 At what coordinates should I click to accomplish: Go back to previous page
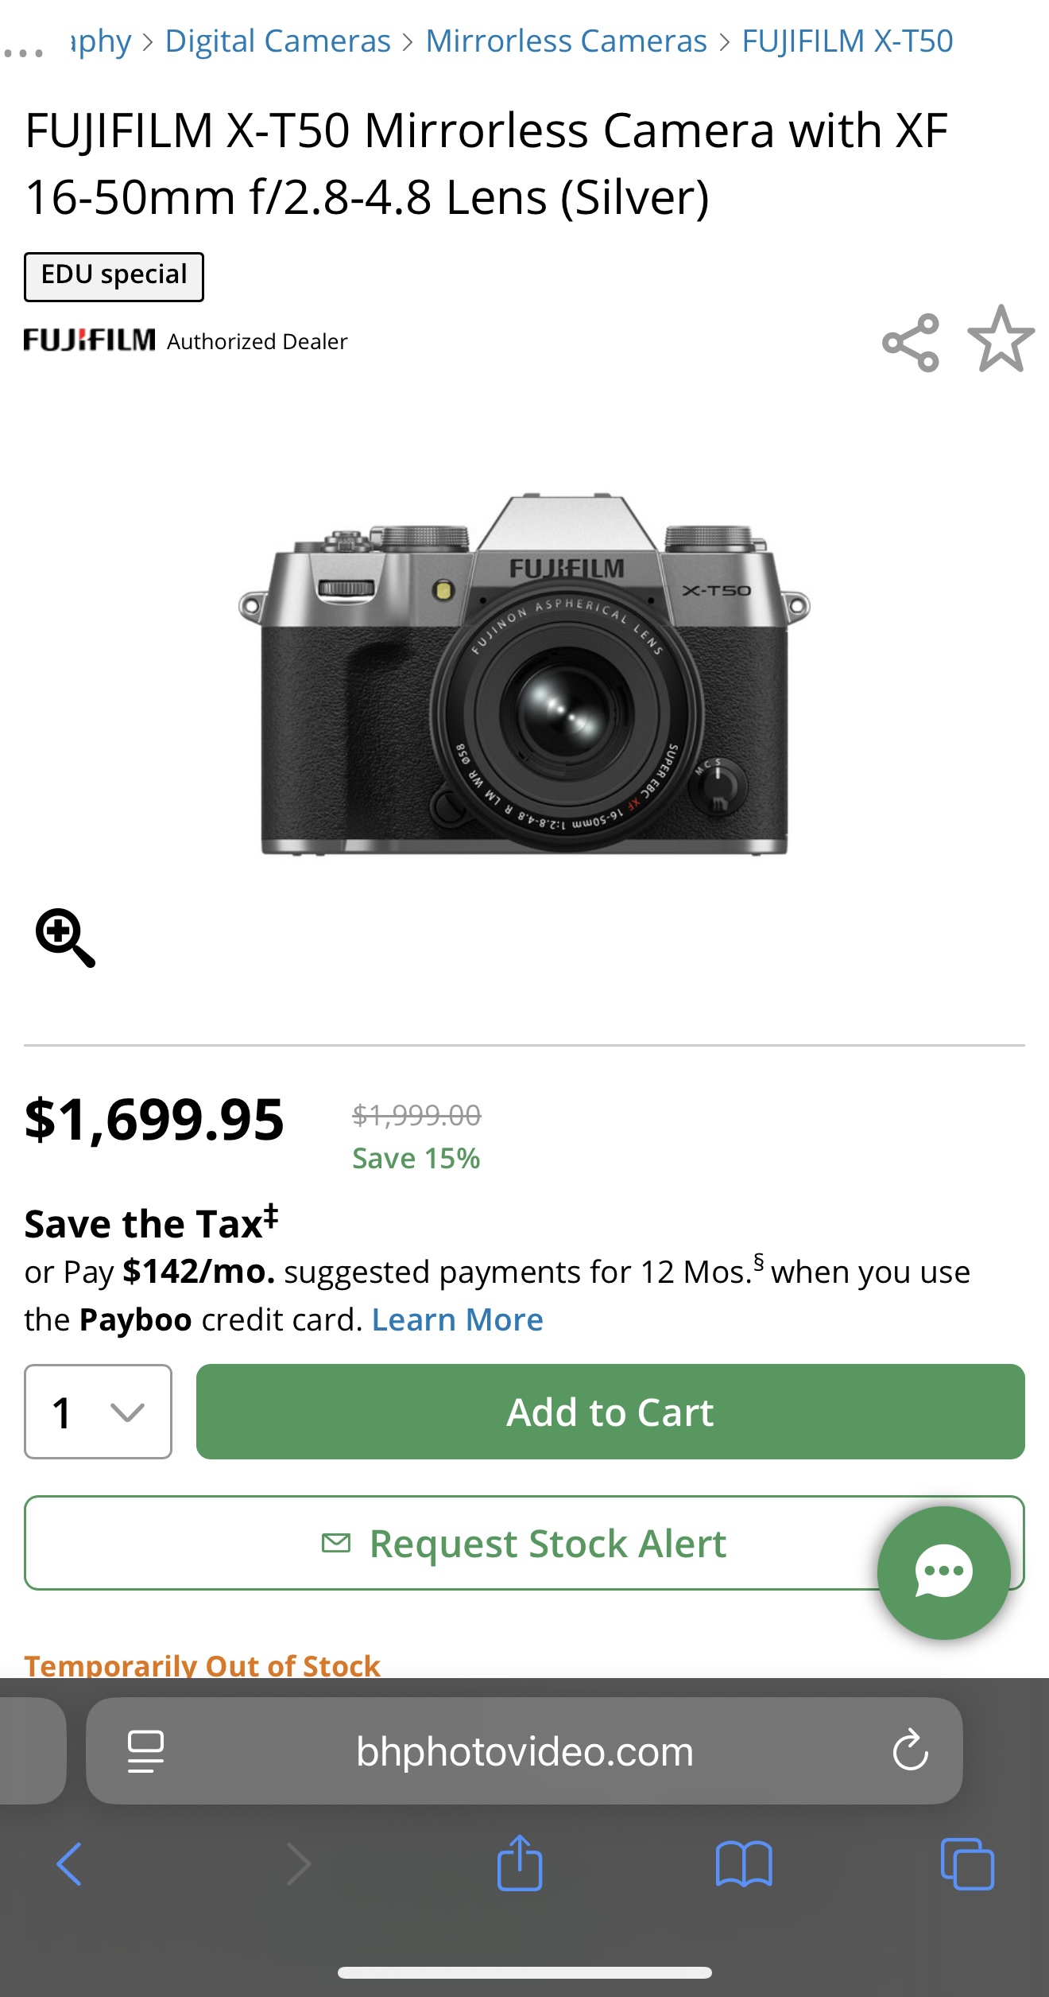click(x=69, y=1863)
